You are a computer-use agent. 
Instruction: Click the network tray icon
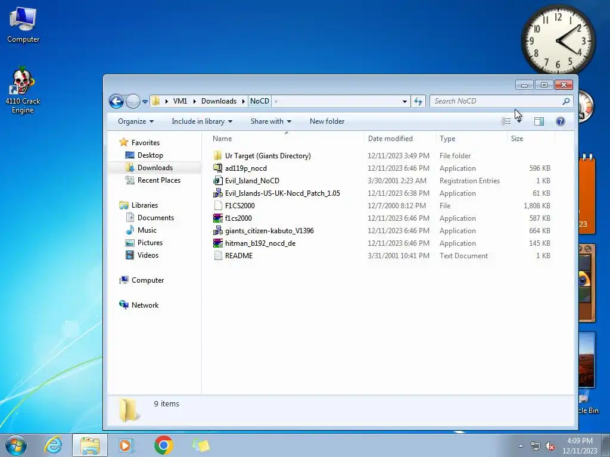coord(536,446)
